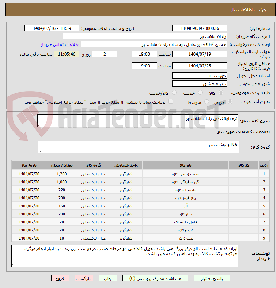
Task: Click the 'نام کالا' column header
Action: tap(185, 165)
